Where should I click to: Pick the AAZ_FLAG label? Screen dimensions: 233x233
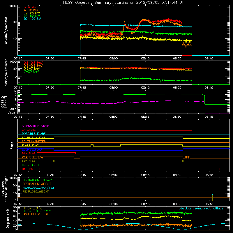pos(29,161)
